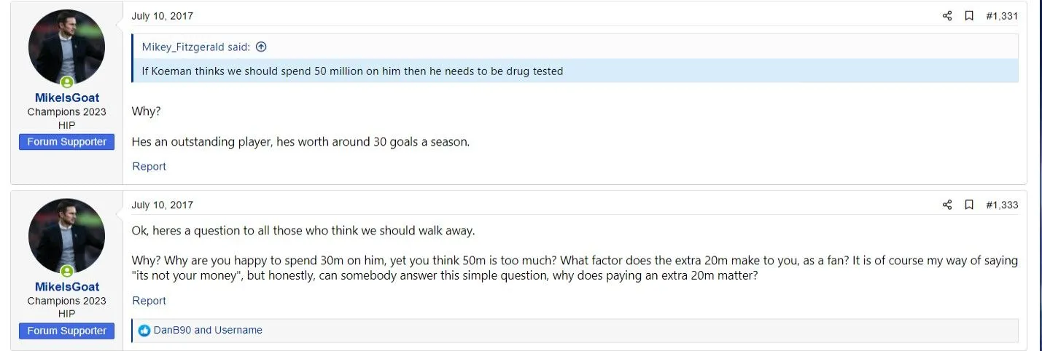Open the avatar thumbnail in the first post
1042x351 pixels.
click(67, 47)
